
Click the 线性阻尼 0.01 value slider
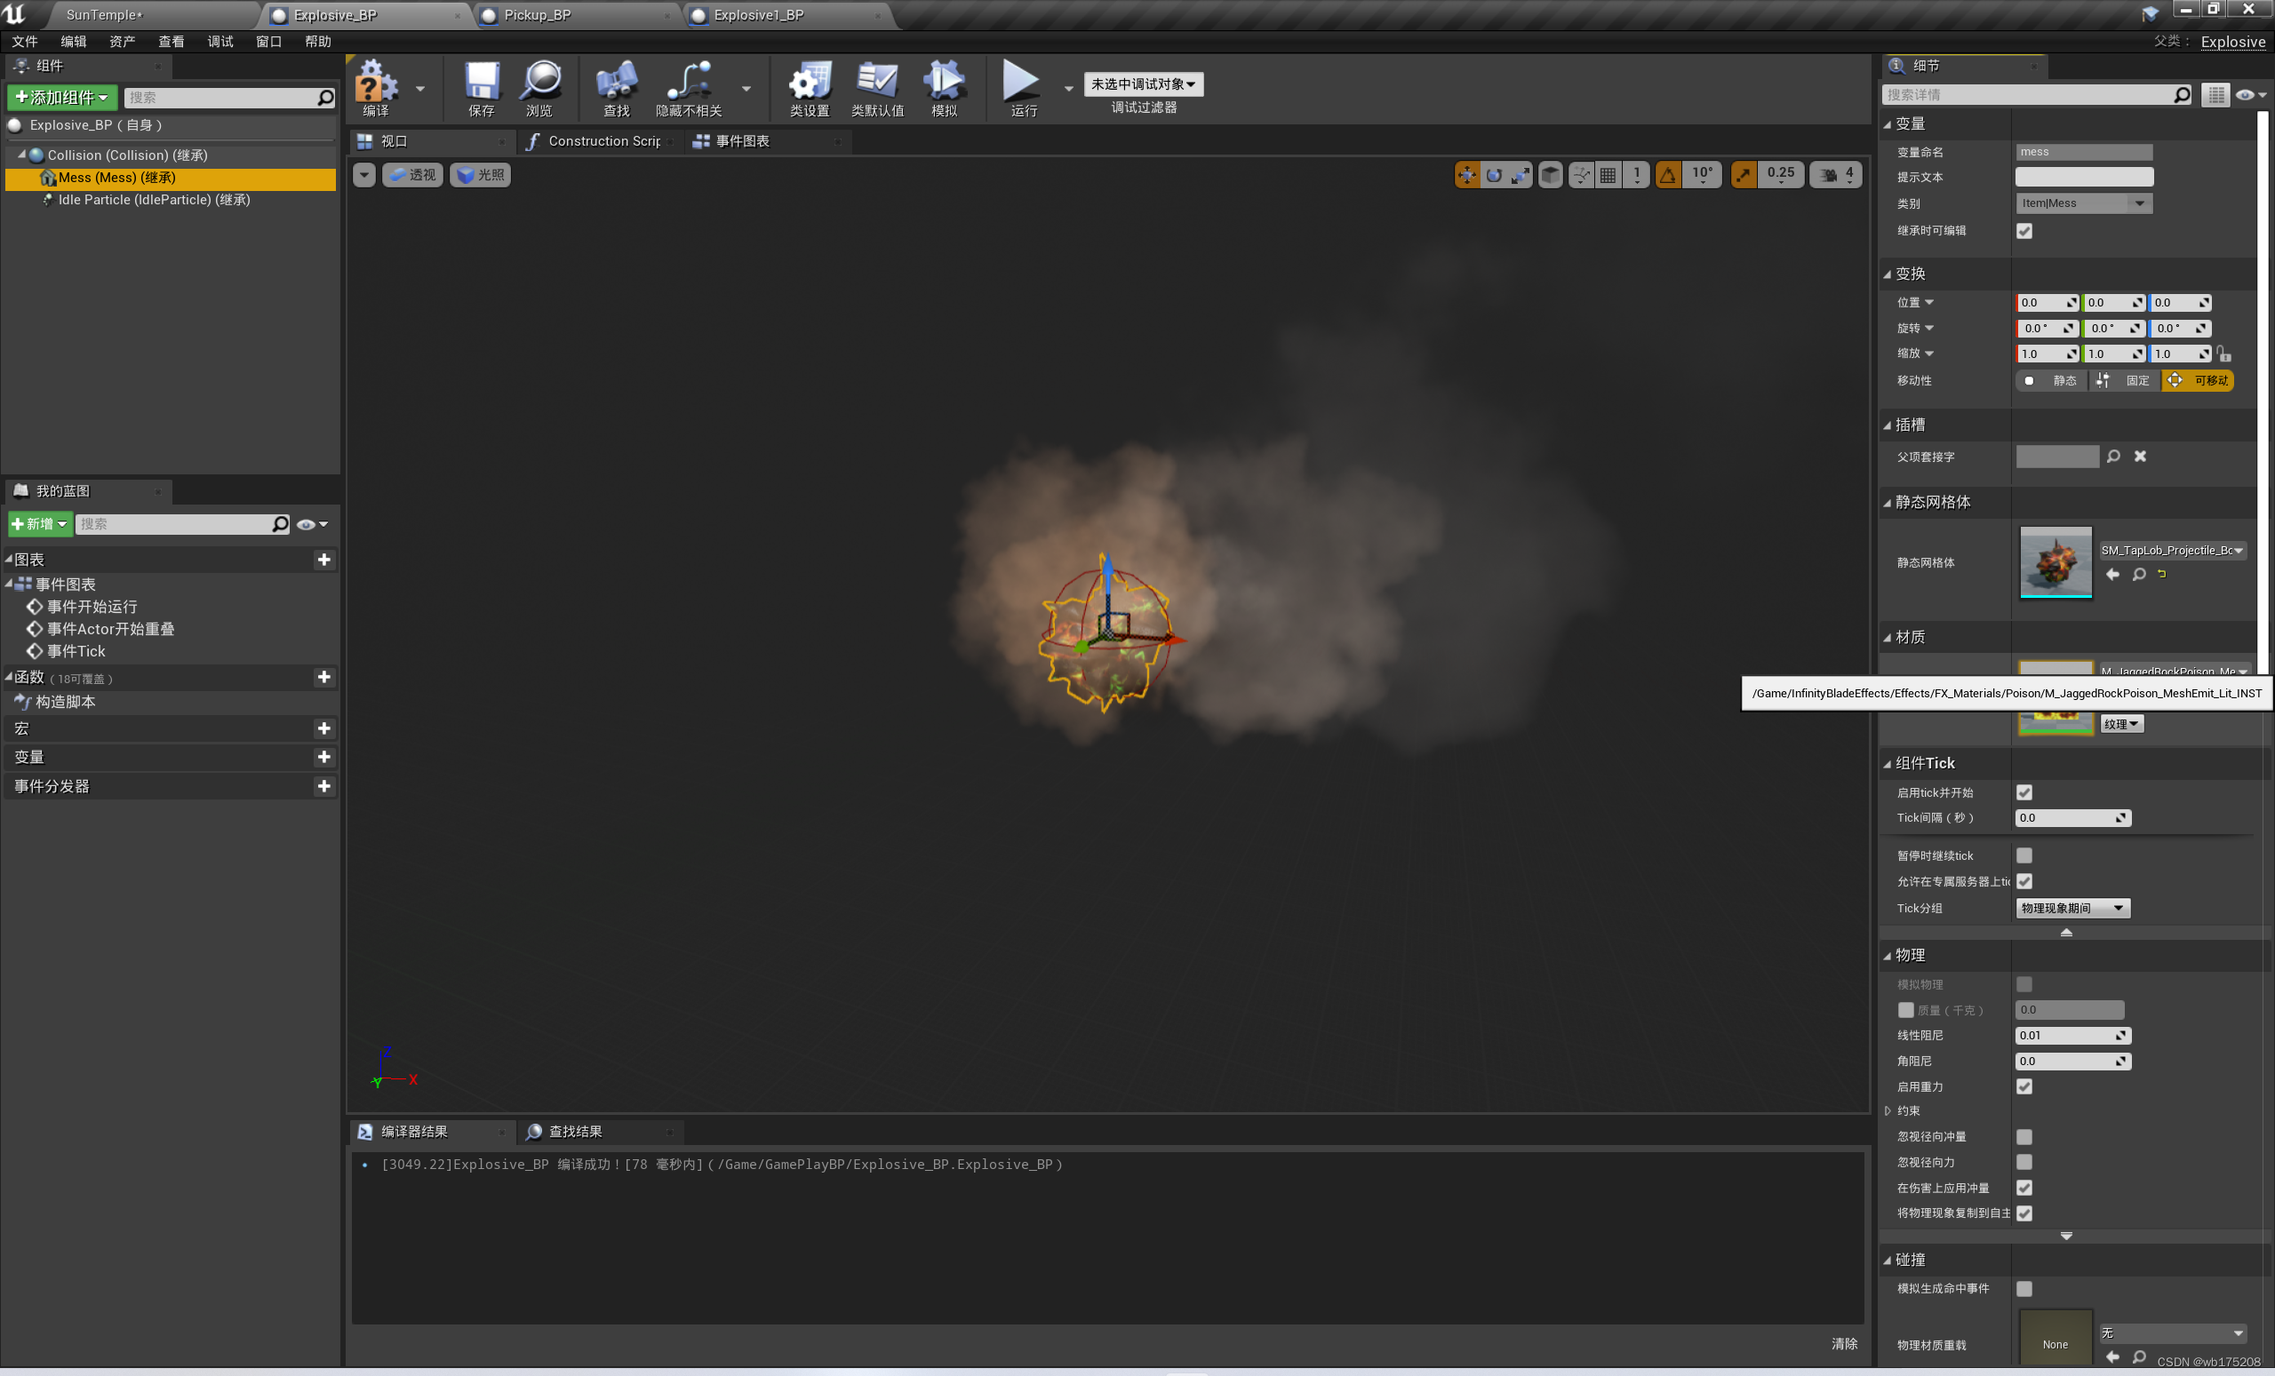click(2072, 1036)
